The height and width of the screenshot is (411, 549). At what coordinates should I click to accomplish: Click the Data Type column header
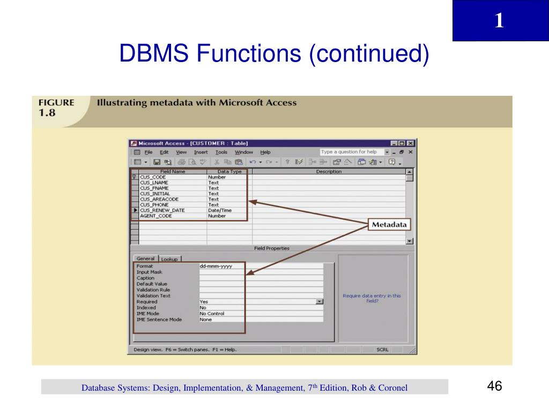click(229, 171)
